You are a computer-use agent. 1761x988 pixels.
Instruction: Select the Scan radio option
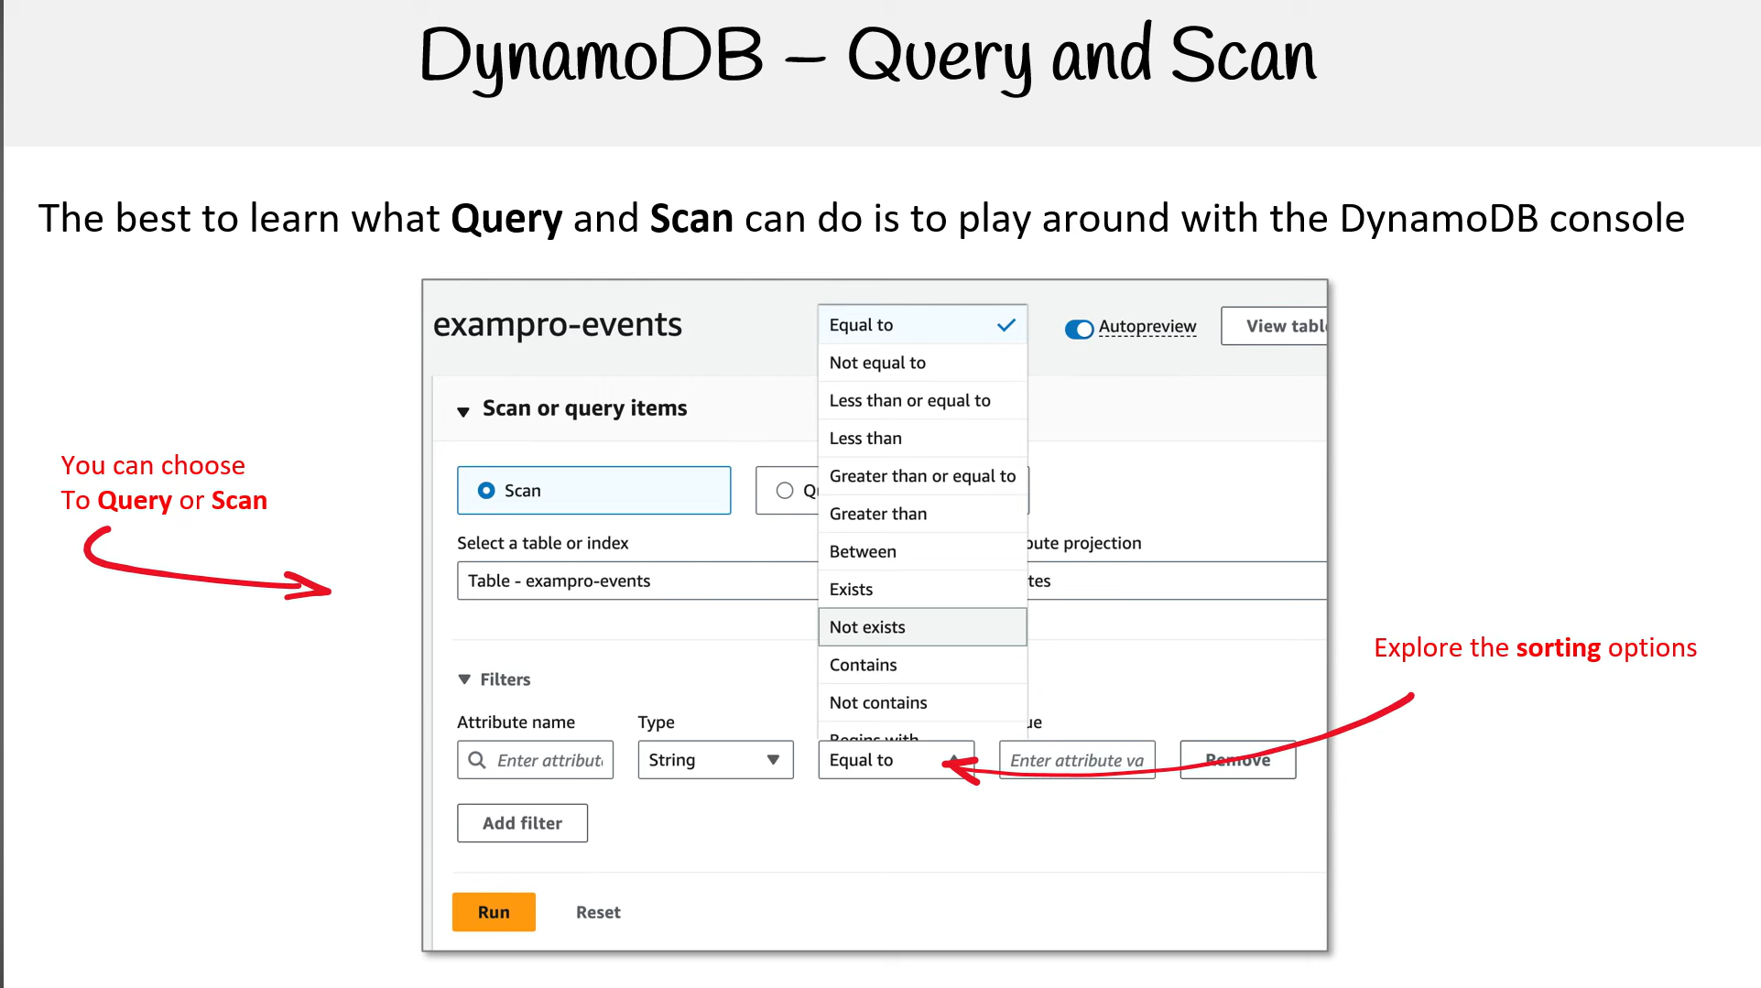[593, 491]
